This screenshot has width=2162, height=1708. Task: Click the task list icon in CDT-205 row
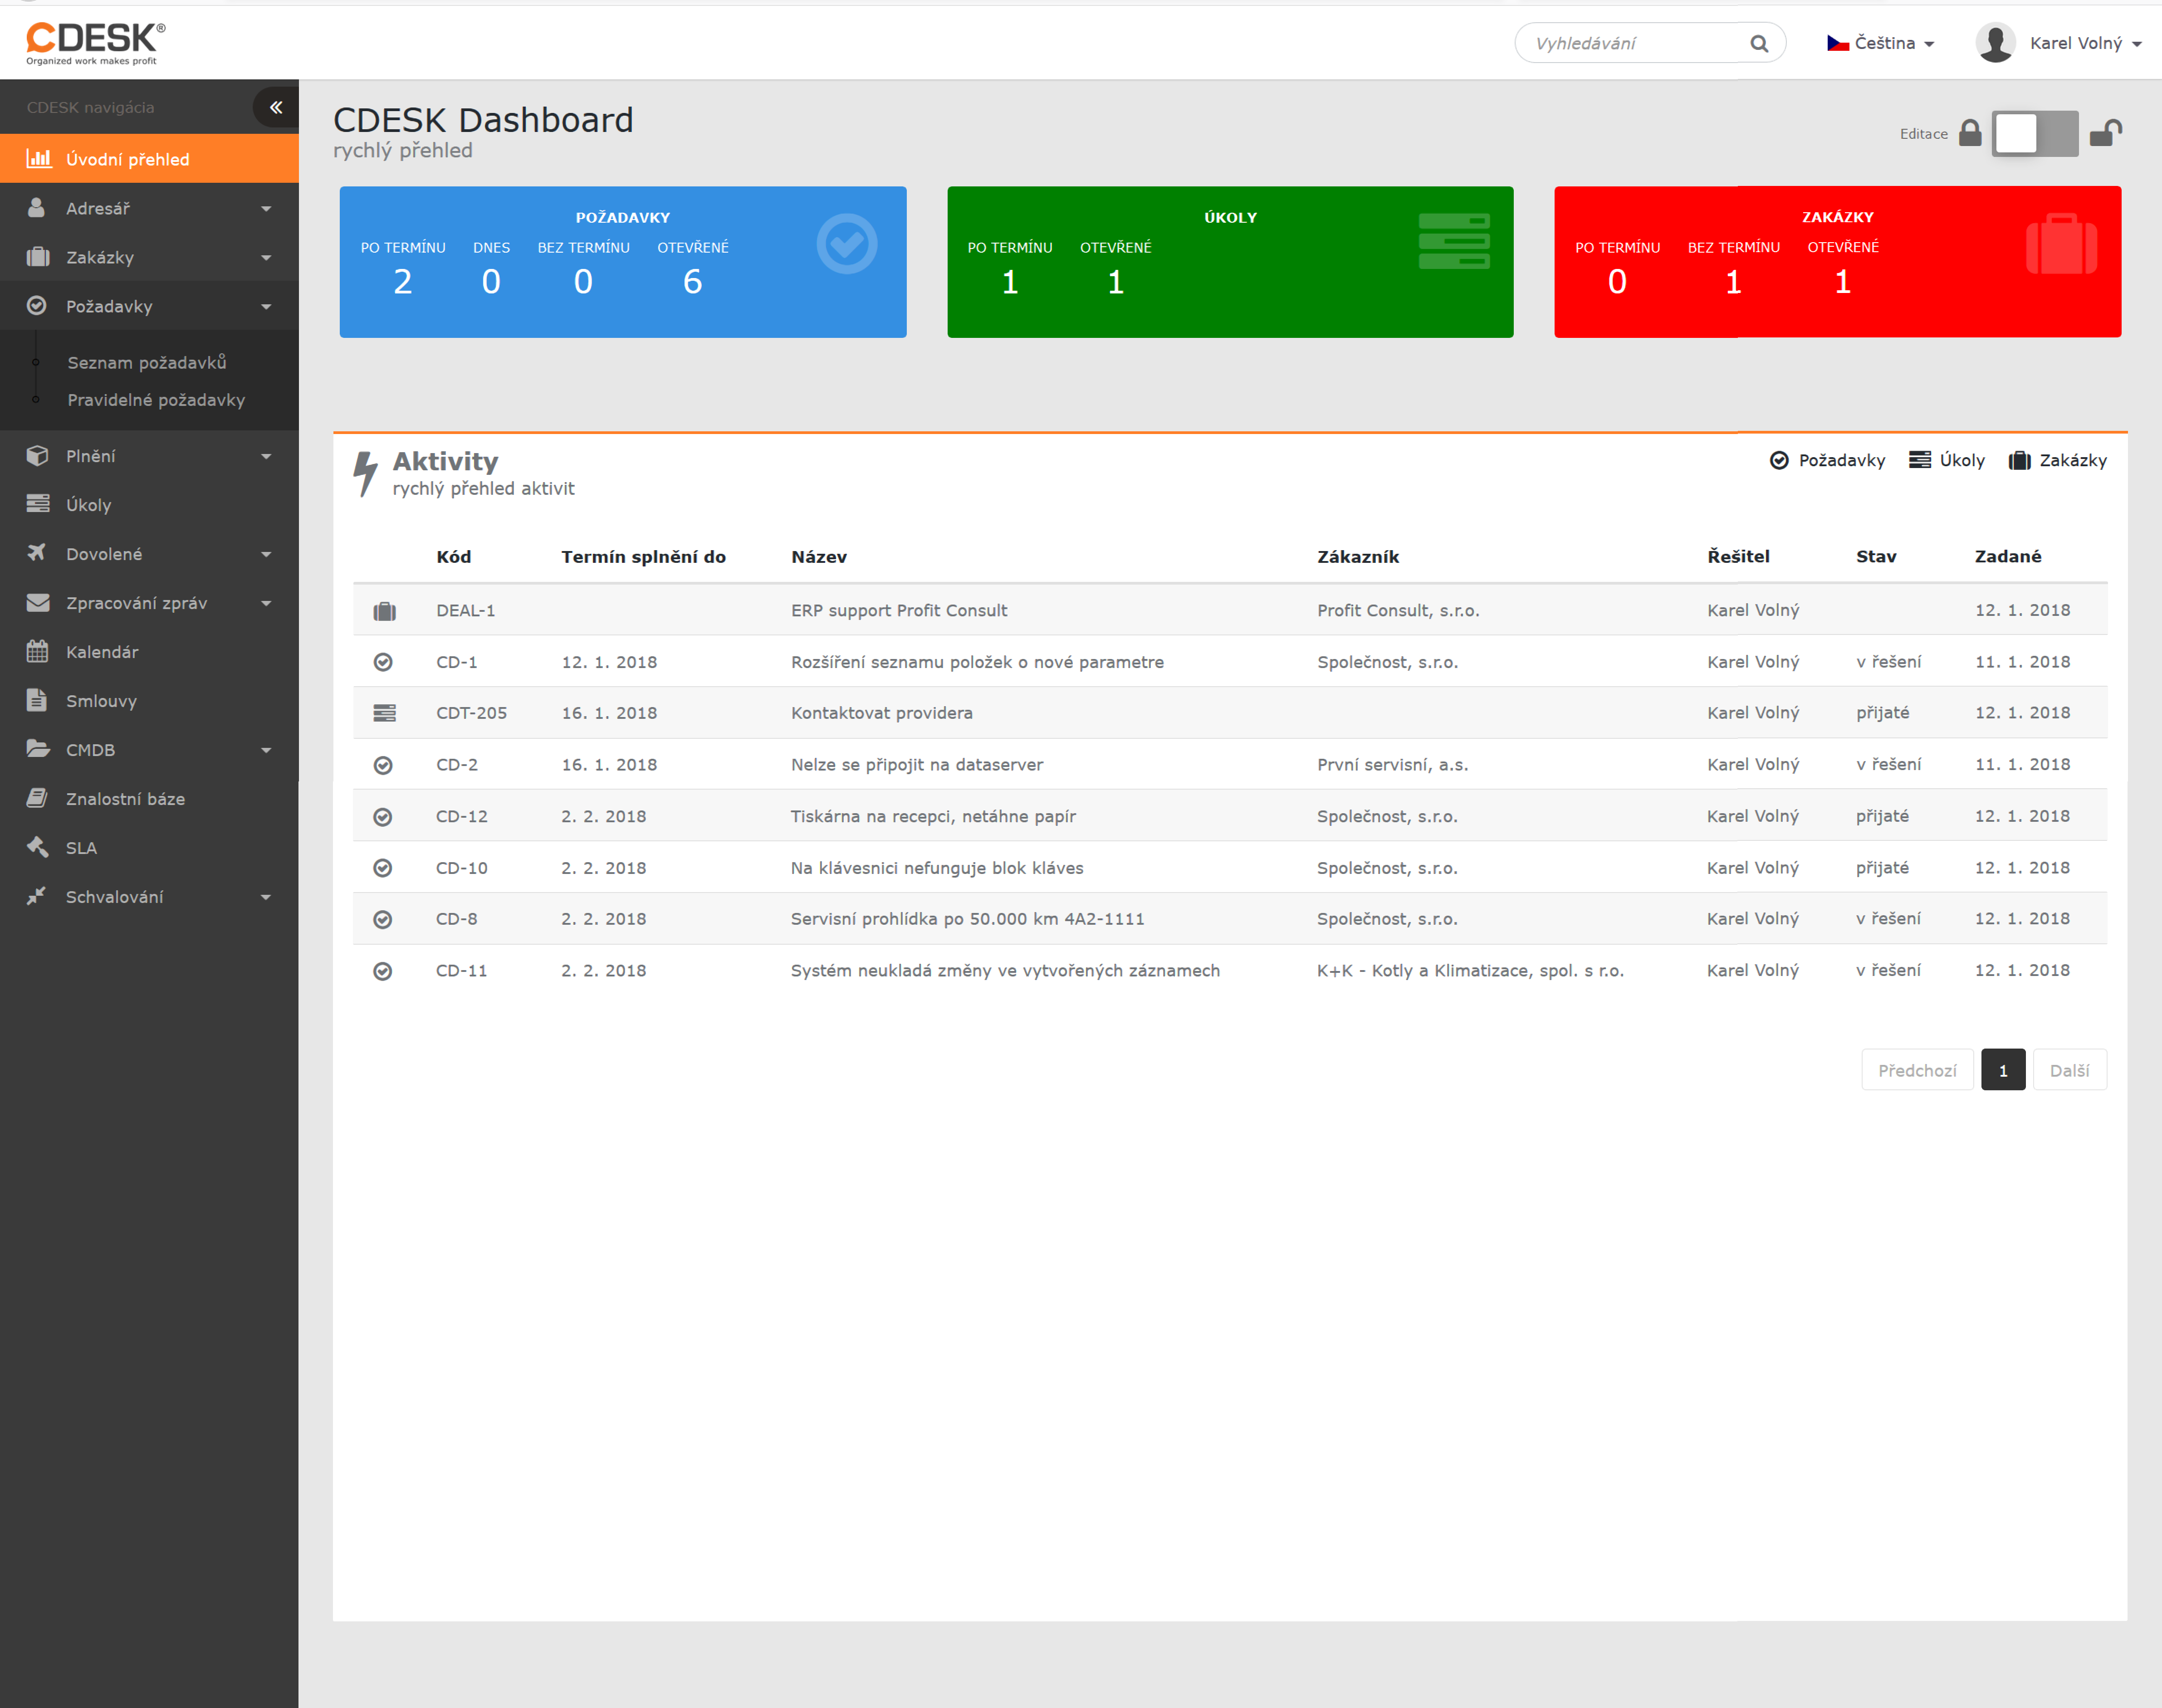click(384, 713)
